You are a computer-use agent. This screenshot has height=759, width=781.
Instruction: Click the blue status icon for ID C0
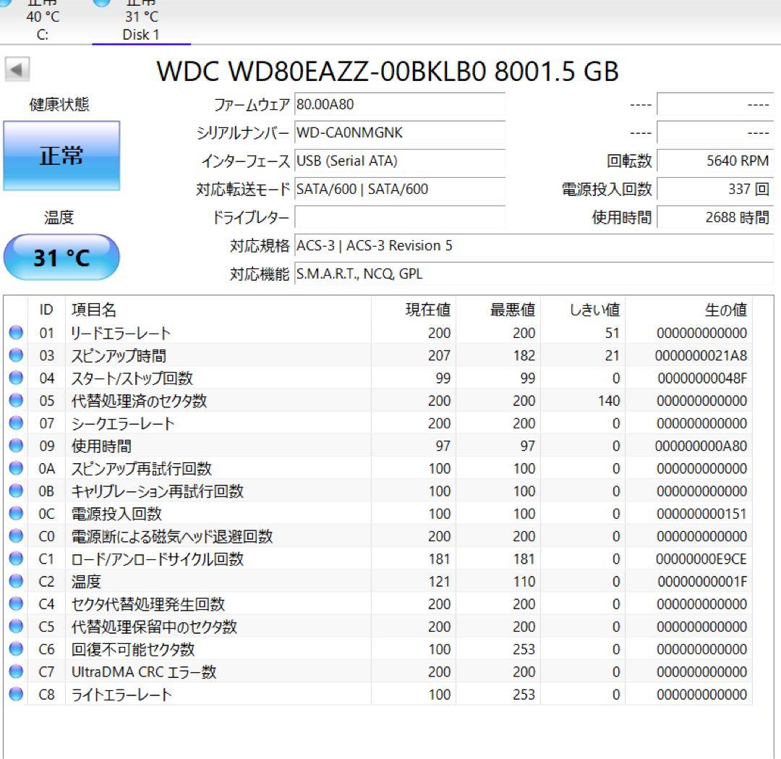point(16,535)
